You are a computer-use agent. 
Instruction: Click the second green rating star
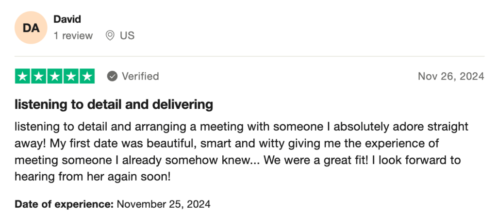click(39, 76)
